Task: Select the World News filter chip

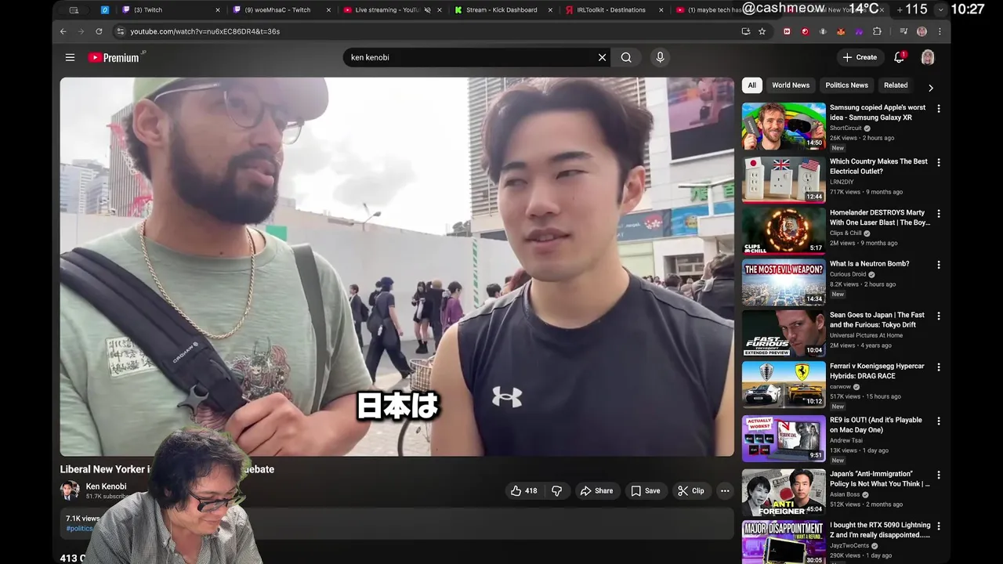Action: tap(791, 85)
